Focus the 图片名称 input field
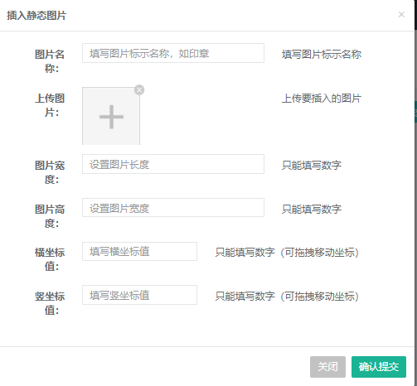This screenshot has height=386, width=417. click(173, 53)
